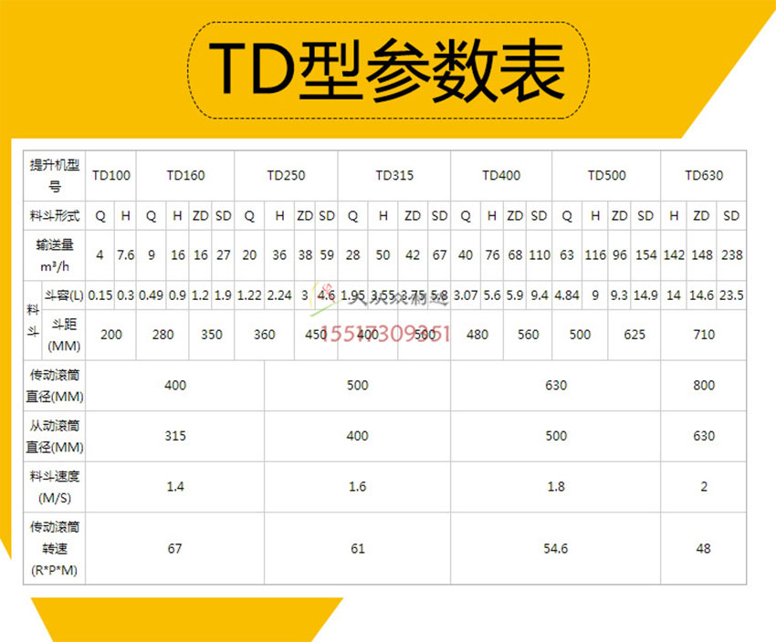
Task: Click the 提升机型号 row label
Action: pos(53,175)
